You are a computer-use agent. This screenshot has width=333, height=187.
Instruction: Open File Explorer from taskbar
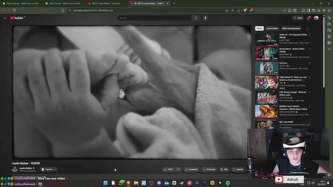pyautogui.click(x=136, y=183)
